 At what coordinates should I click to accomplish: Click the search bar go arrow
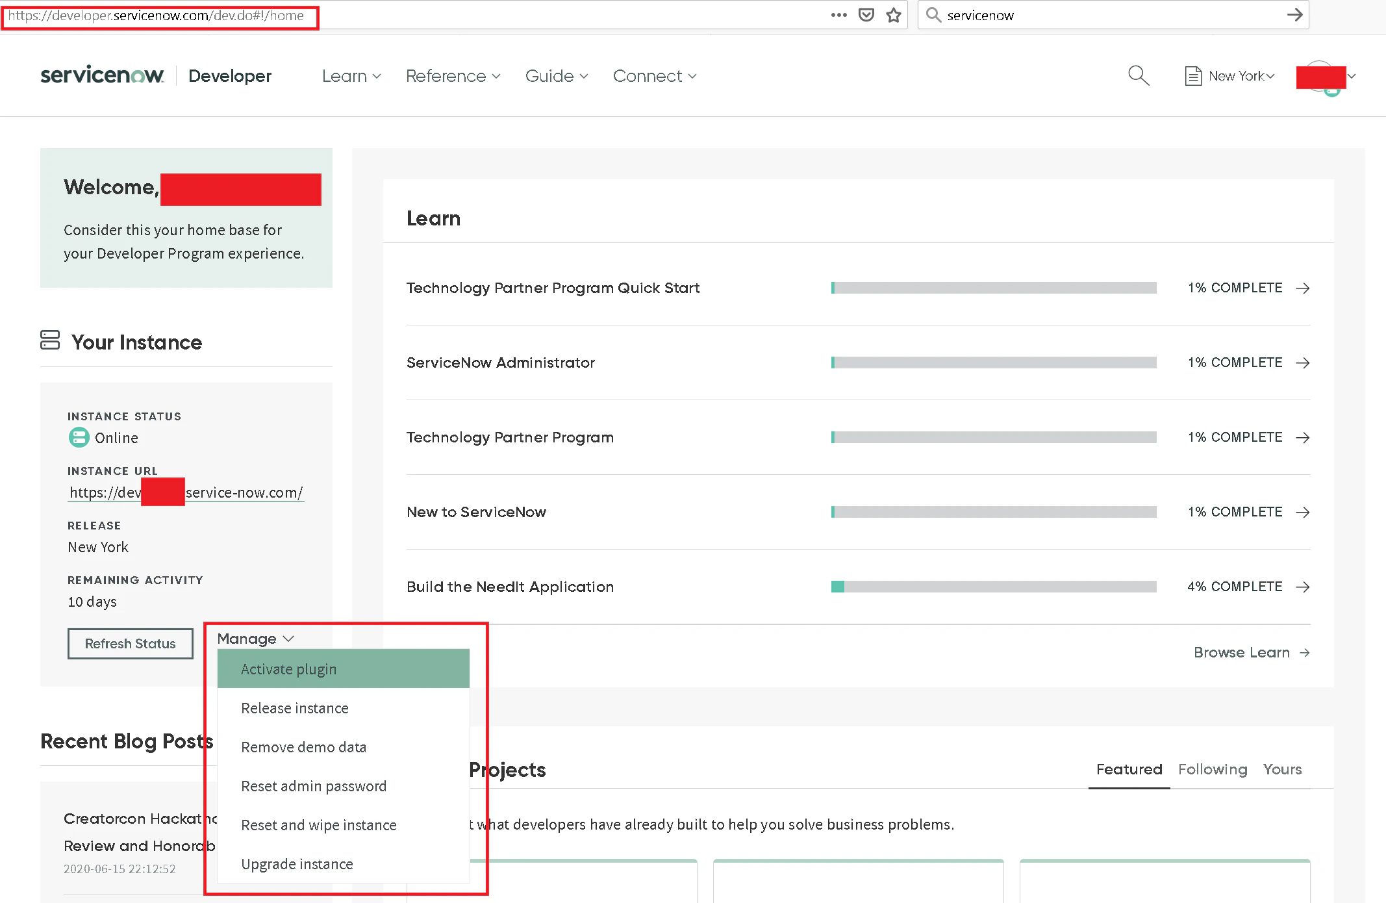pyautogui.click(x=1294, y=15)
